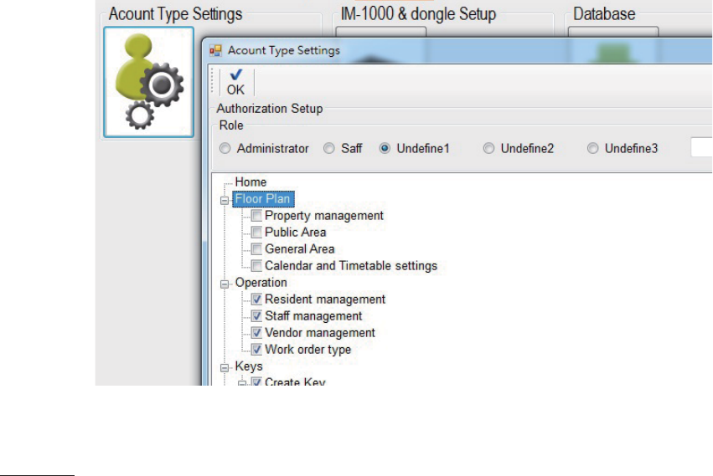The width and height of the screenshot is (713, 476).
Task: Enable Calendar and Timetable settings checkbox
Action: pos(256,266)
